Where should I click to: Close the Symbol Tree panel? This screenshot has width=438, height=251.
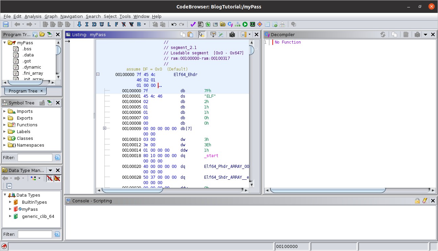click(58, 103)
